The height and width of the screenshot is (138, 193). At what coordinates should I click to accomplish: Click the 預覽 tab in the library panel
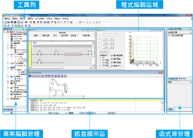click(x=171, y=109)
